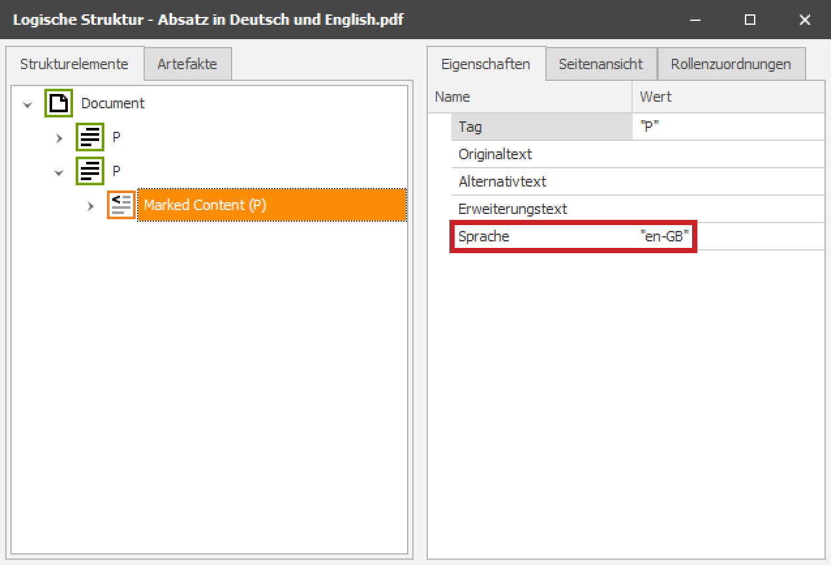Switch to the Rollenzuordnungen tab
The width and height of the screenshot is (831, 565).
point(731,64)
